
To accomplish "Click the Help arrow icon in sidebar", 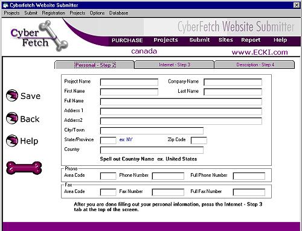I will pos(12,141).
